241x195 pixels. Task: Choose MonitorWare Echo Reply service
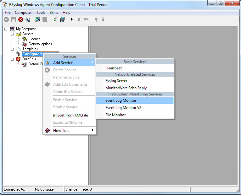pyautogui.click(x=135, y=88)
